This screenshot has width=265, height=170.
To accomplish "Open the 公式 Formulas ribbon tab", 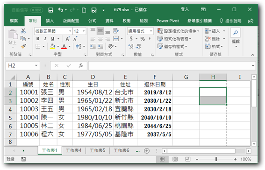I will click(x=92, y=21).
